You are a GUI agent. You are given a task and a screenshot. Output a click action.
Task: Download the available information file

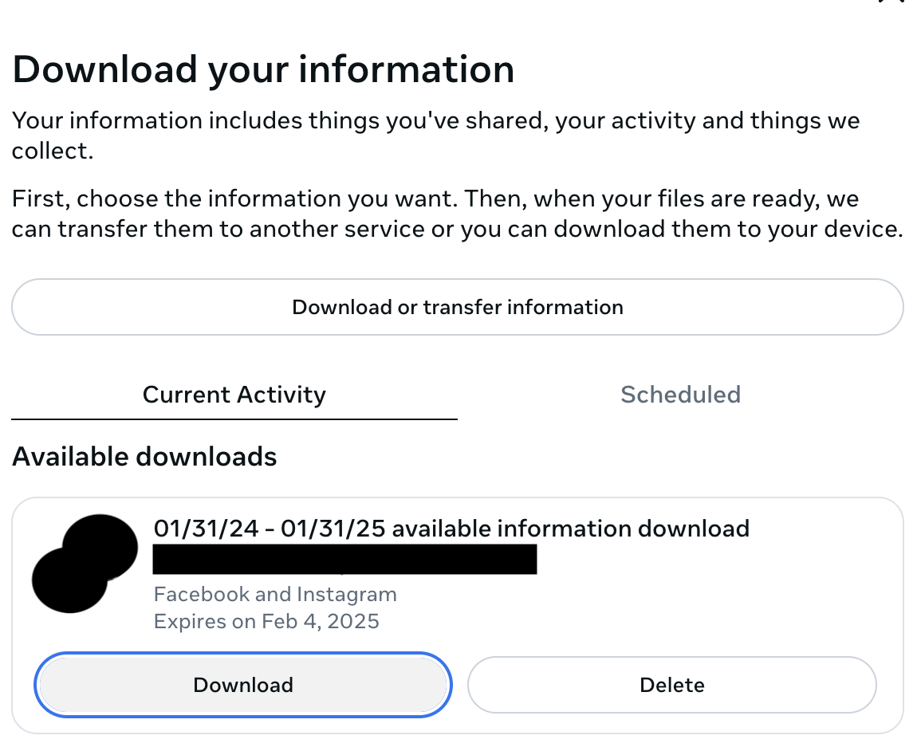[243, 685]
